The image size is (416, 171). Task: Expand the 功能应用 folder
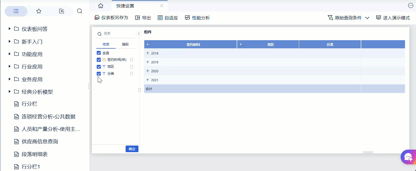pos(9,54)
